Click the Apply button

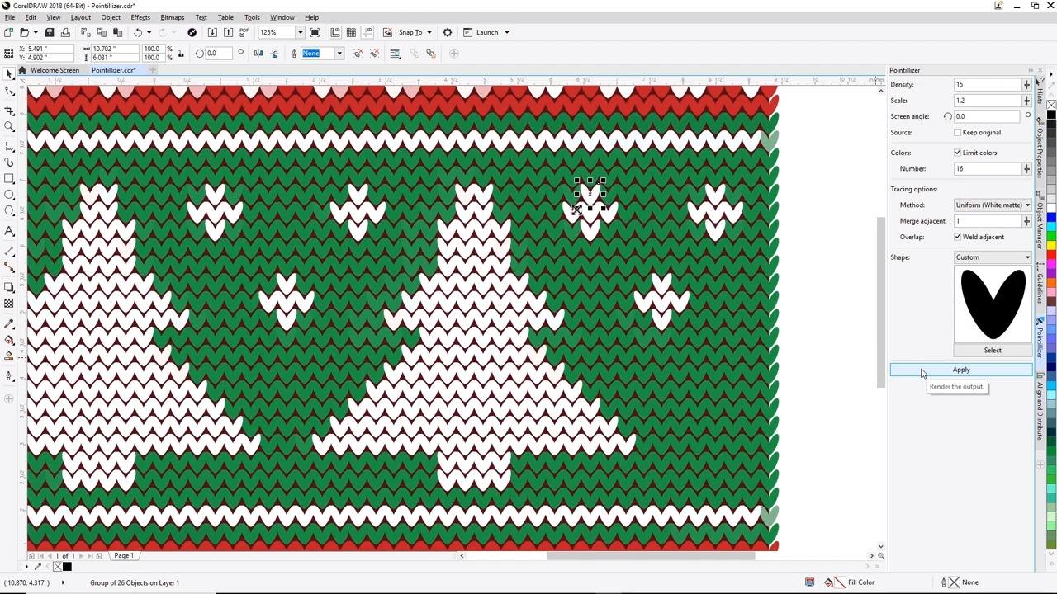pos(961,370)
